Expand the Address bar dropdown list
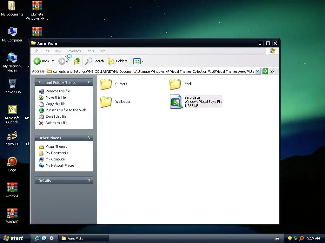This screenshot has width=325, height=243. tap(257, 71)
